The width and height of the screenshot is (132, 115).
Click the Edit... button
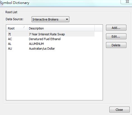coord(116,36)
